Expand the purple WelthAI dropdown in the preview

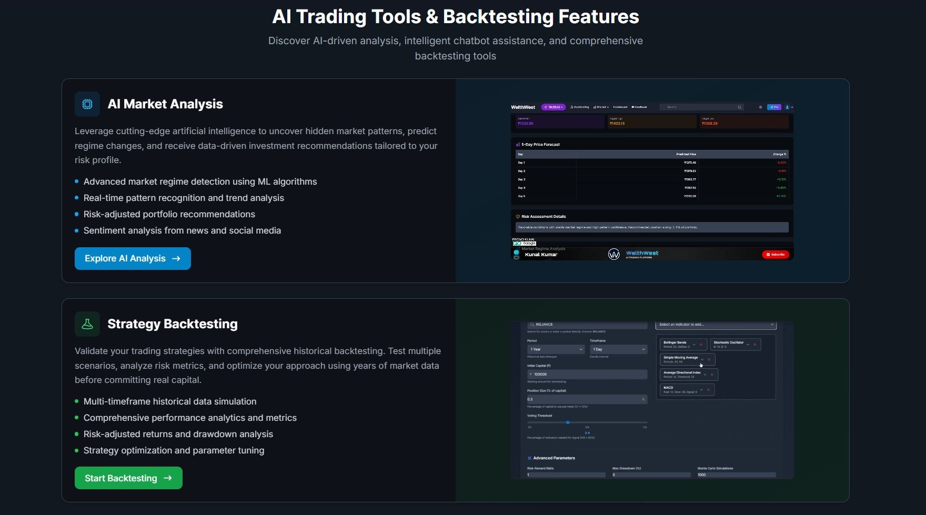[553, 107]
